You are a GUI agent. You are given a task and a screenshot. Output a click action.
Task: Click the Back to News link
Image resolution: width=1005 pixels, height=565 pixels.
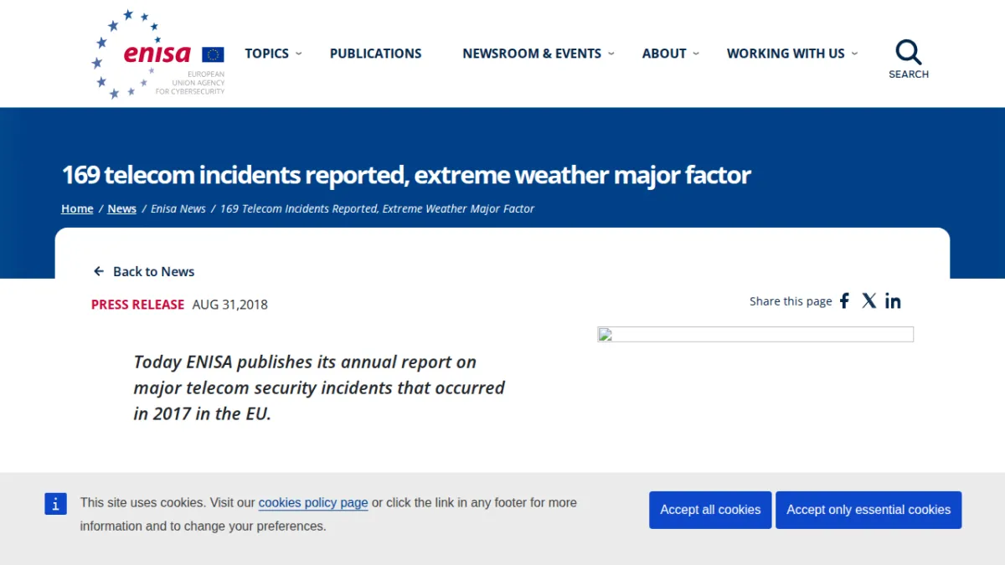tap(153, 272)
